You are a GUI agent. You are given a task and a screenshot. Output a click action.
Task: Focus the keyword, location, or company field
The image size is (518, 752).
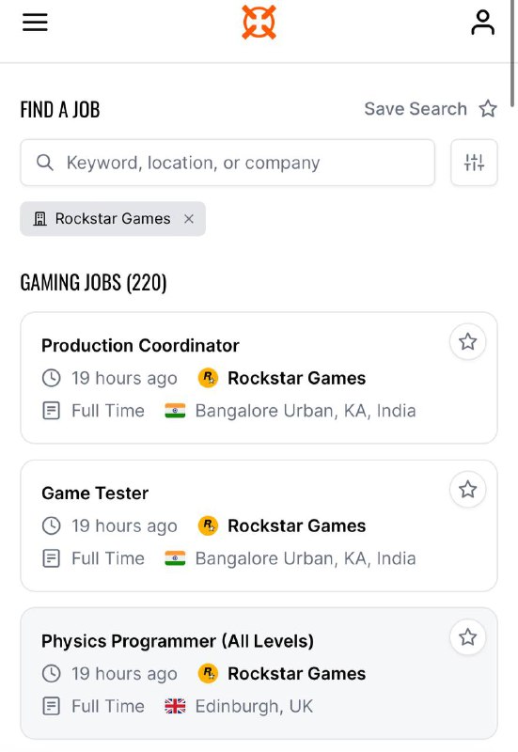pyautogui.click(x=228, y=163)
